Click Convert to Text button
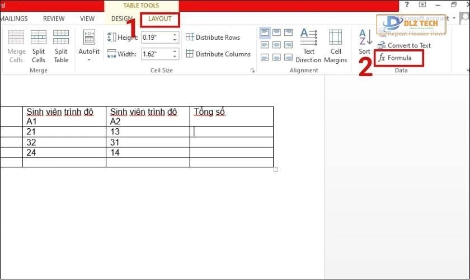The height and width of the screenshot is (280, 470). 405,45
